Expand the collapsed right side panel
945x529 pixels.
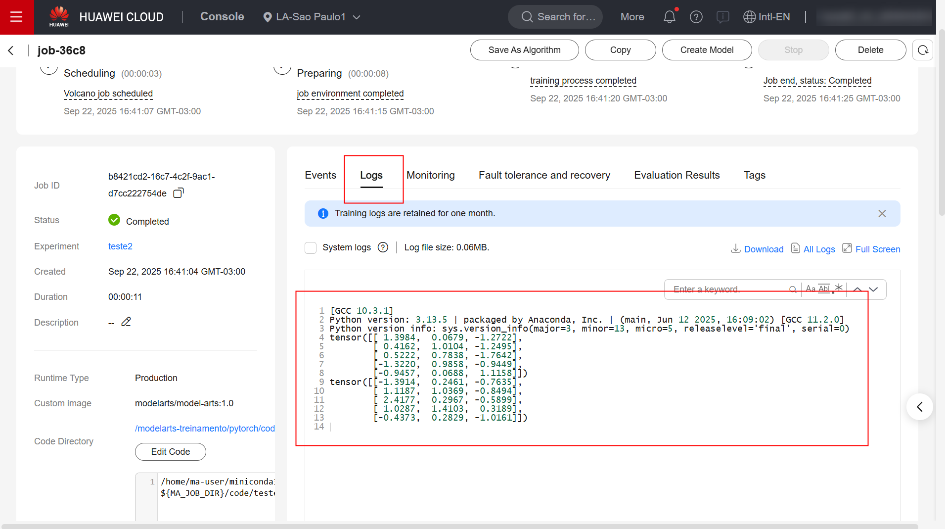click(919, 407)
